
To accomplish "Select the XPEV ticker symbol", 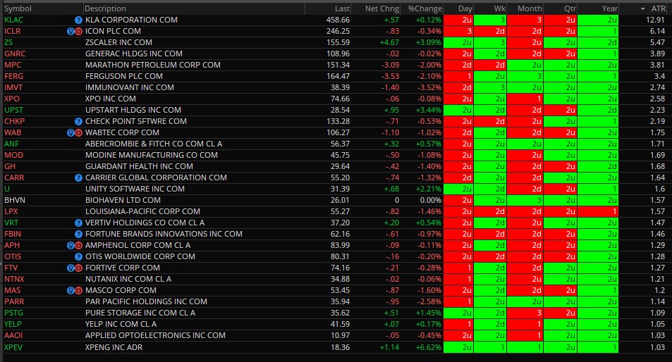I will (13, 347).
